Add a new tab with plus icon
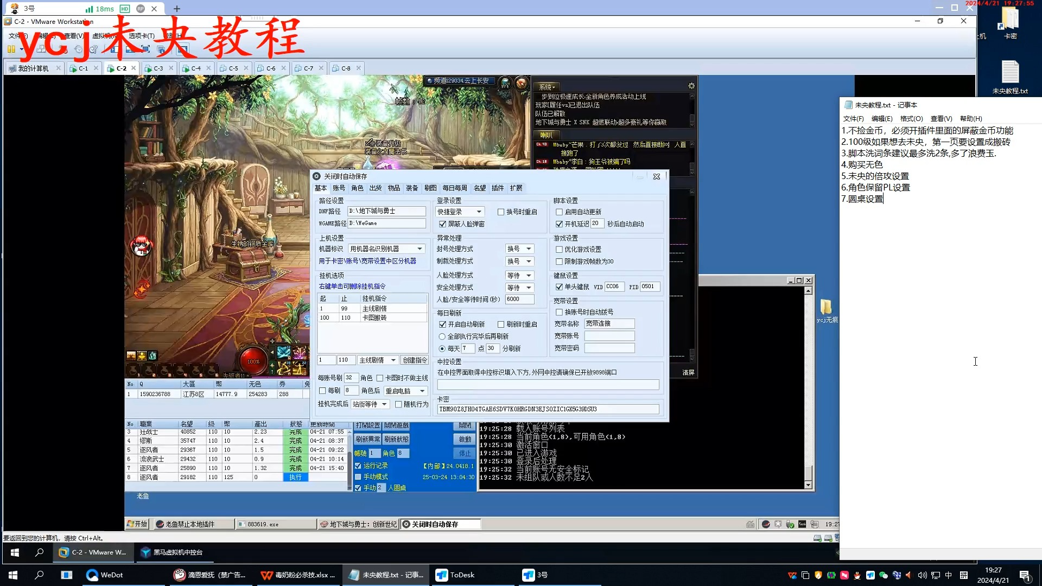 [x=177, y=9]
